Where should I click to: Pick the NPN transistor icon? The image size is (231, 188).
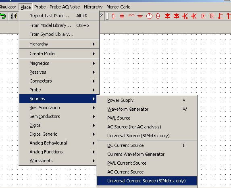[185, 16]
